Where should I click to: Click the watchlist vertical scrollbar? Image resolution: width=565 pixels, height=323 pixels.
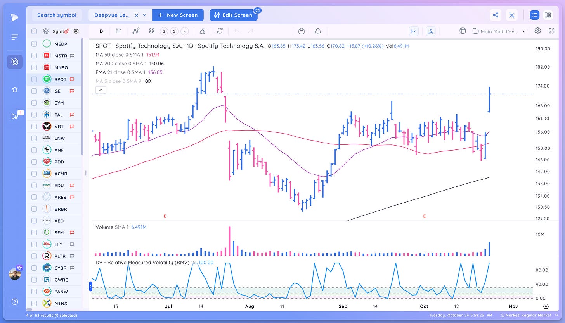pyautogui.click(x=82, y=97)
